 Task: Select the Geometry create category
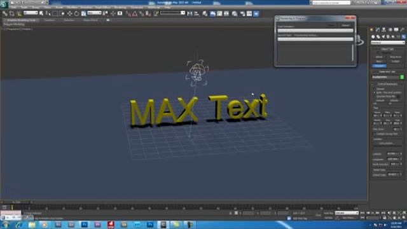click(373, 37)
